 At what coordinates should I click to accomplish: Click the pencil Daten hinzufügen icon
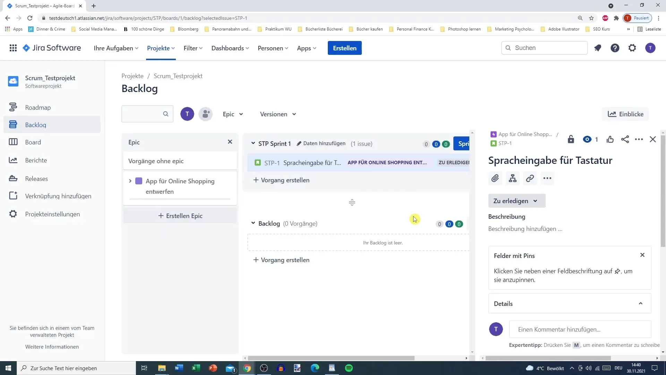tap(299, 143)
